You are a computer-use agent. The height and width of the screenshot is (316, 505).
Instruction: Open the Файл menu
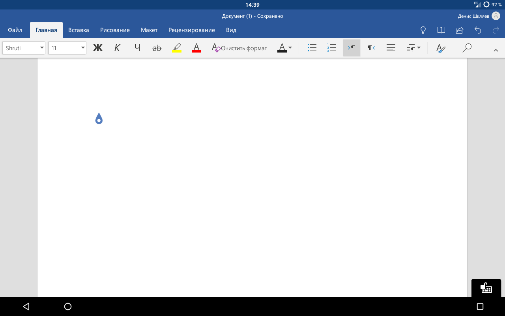[x=15, y=30]
